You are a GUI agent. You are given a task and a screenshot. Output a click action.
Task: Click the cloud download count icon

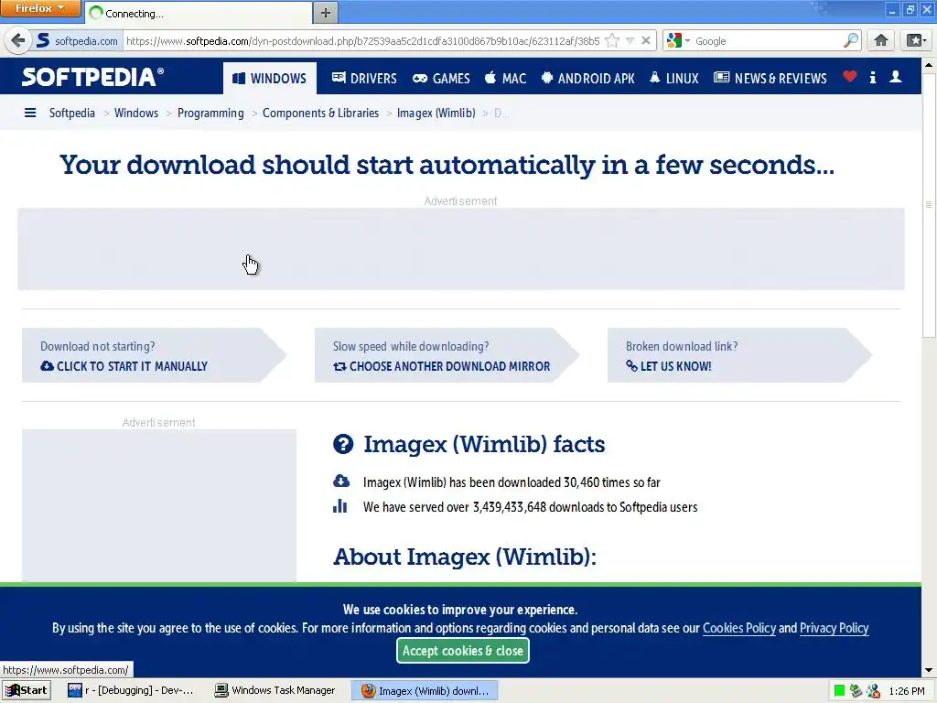tap(341, 481)
